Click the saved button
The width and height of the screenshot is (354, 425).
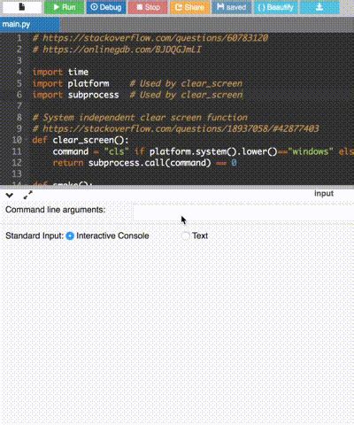pos(232,7)
